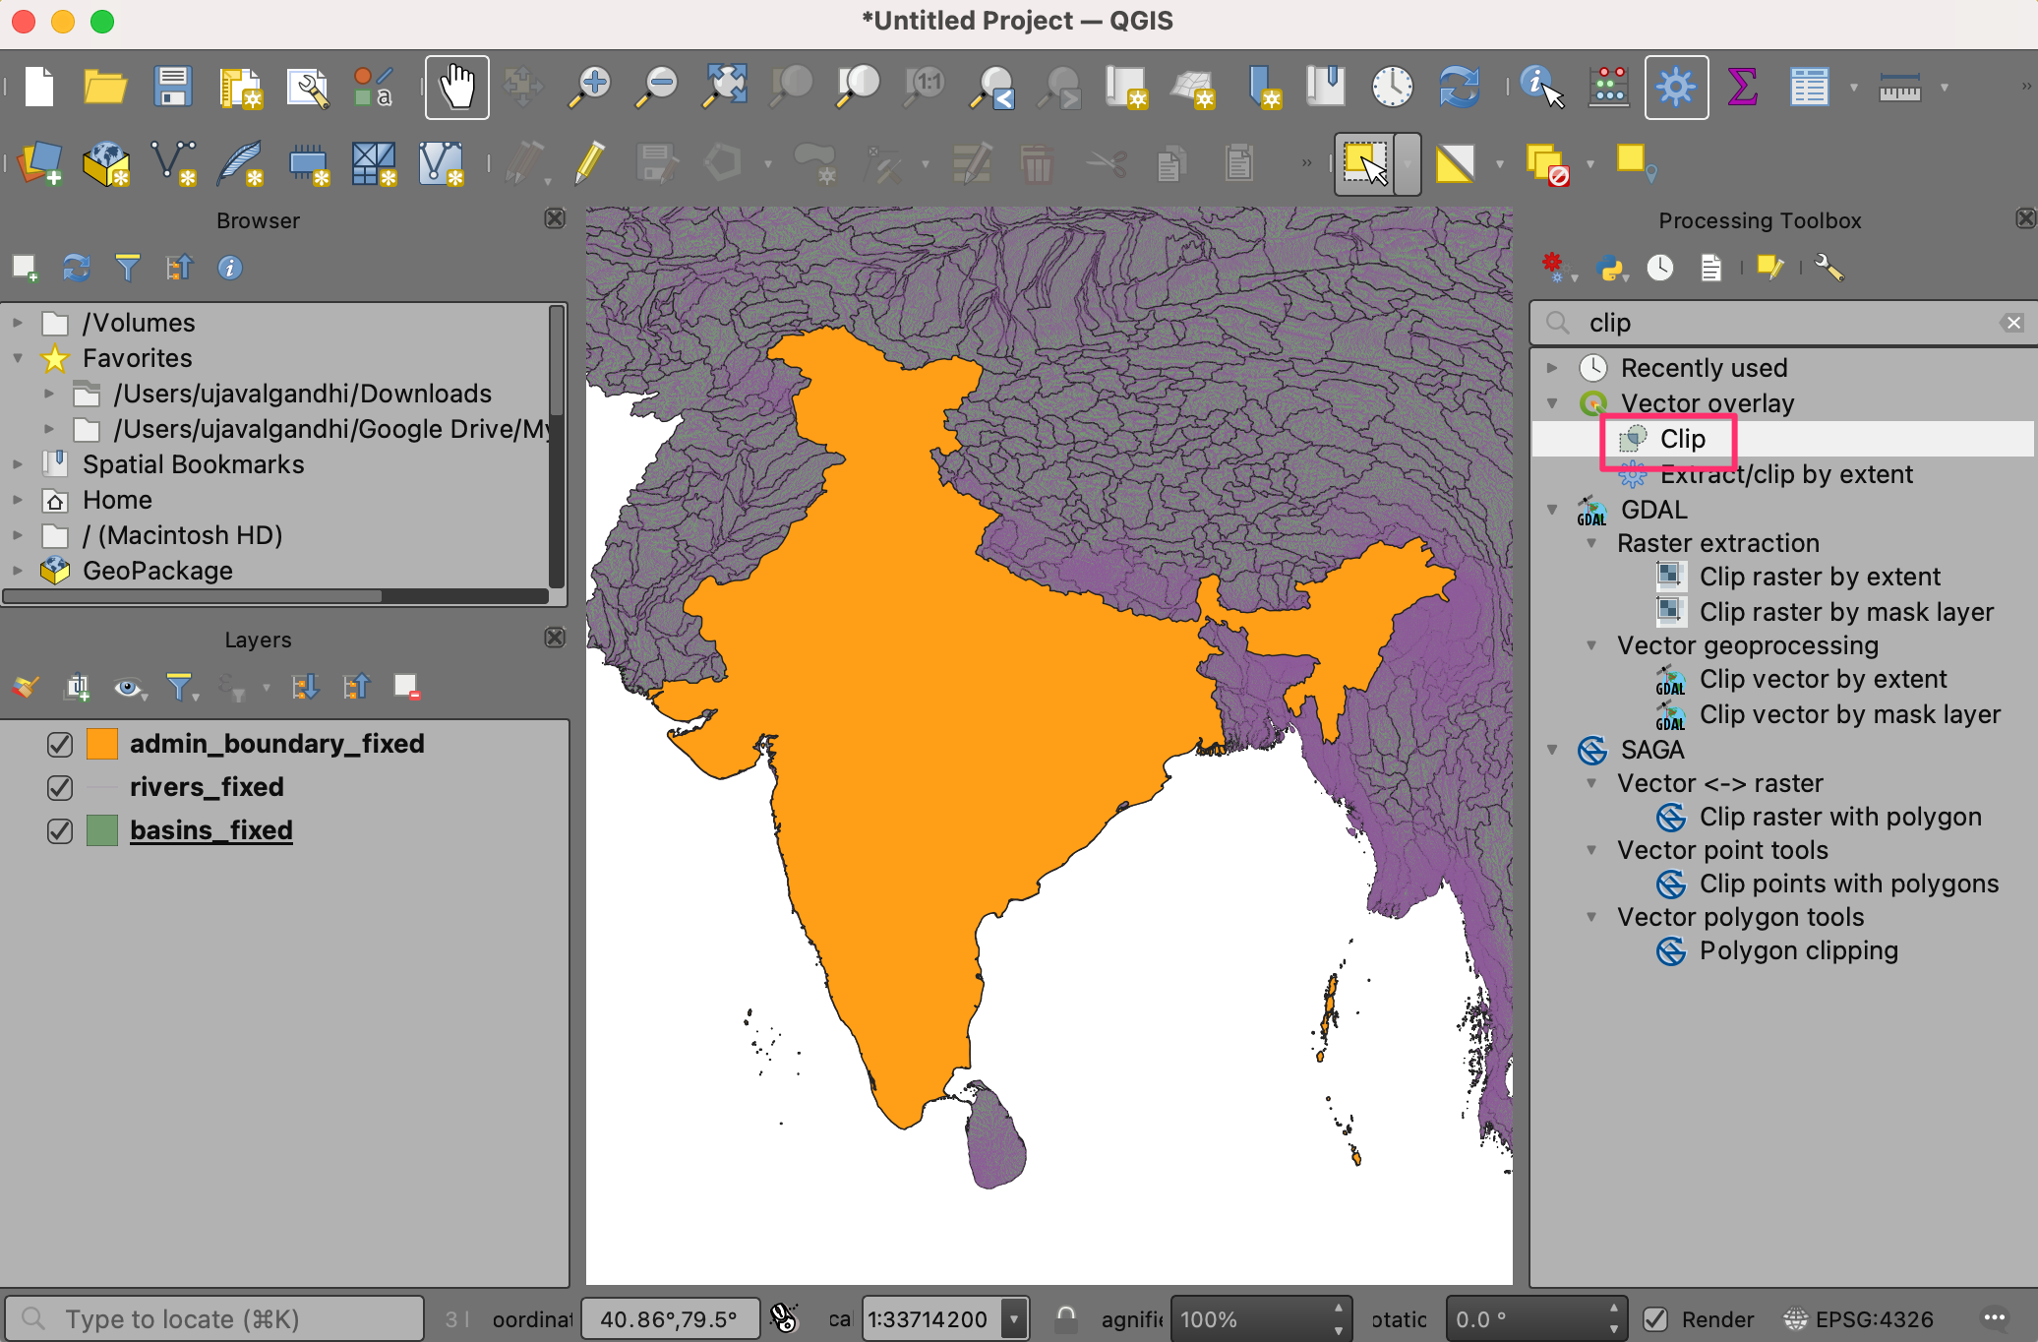Open the Identify Features tool
Image resolution: width=2038 pixels, height=1342 pixels.
[1540, 88]
